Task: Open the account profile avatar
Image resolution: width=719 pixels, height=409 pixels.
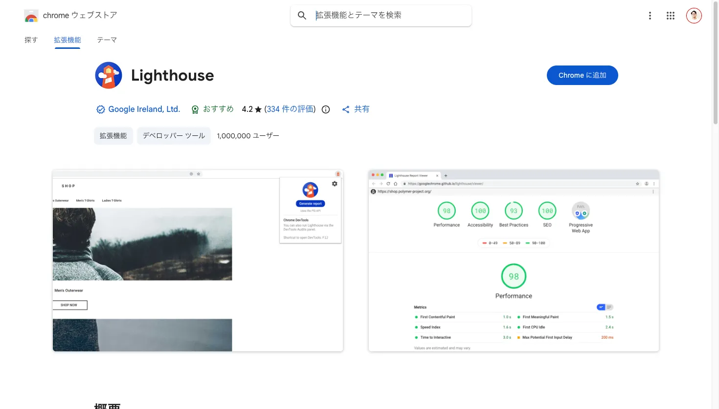Action: (694, 16)
